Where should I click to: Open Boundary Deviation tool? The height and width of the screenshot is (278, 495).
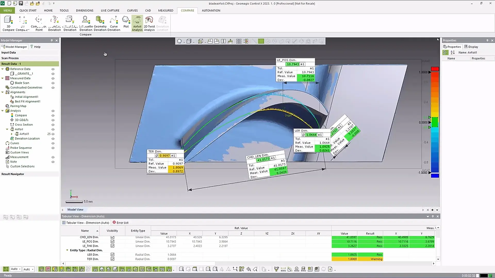55,23
